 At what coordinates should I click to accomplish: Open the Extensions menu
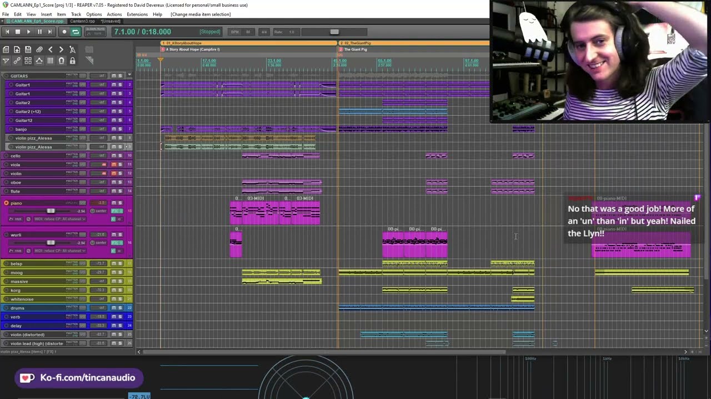(x=137, y=14)
